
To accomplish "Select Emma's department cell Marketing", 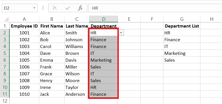I will [104, 60].
